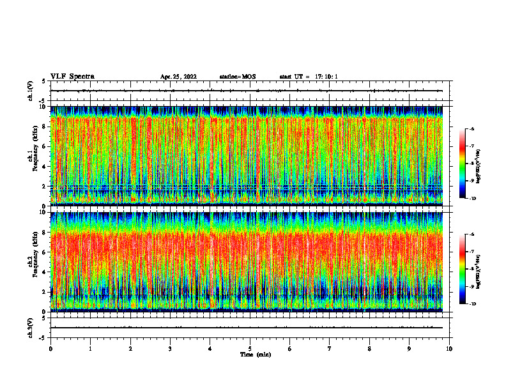Click time axis tick label "6"
The width and height of the screenshot is (506, 391).
coord(290,349)
